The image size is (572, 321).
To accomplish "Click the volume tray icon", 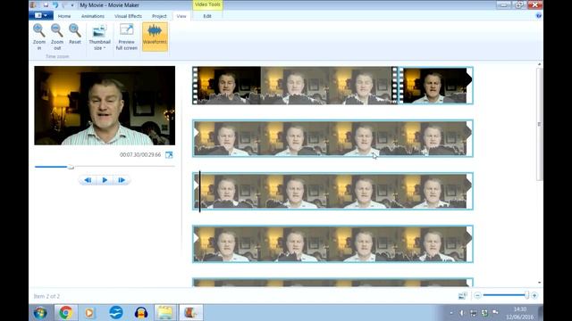I will coord(461,313).
